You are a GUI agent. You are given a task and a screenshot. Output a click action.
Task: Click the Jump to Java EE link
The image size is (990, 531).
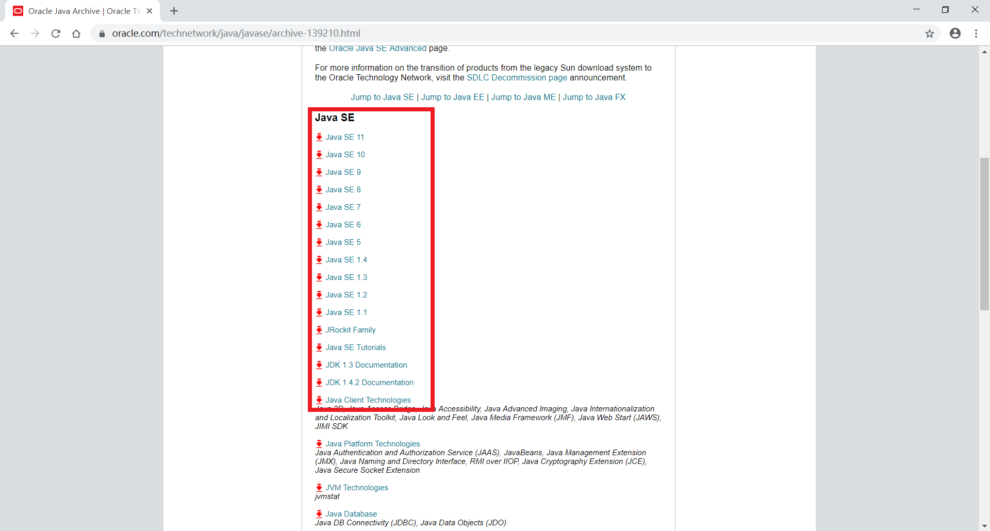[452, 97]
